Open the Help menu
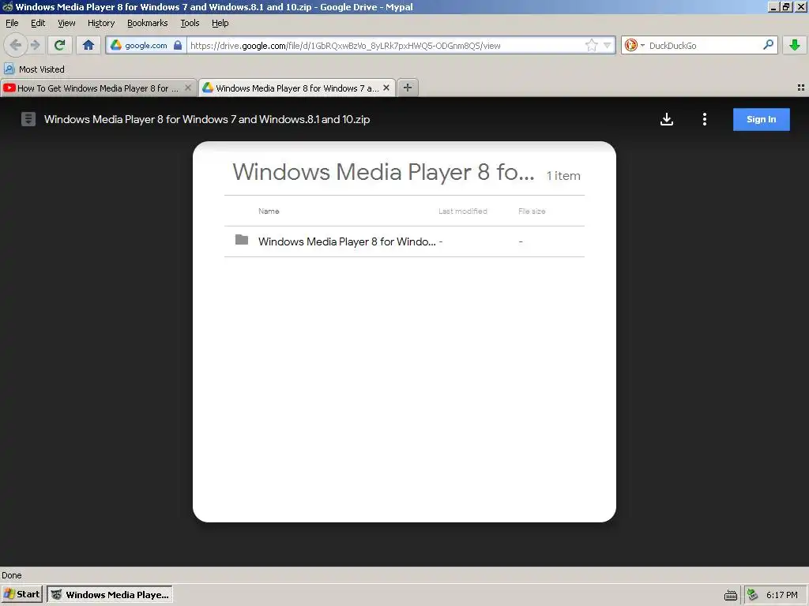 pyautogui.click(x=220, y=23)
